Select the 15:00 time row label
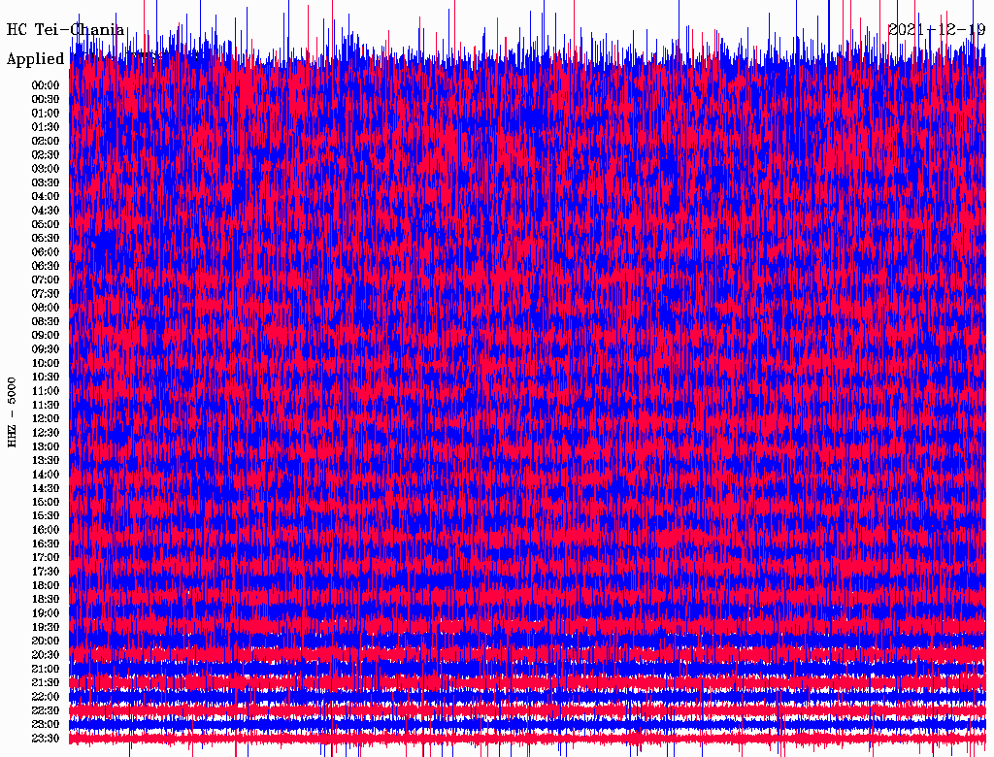The width and height of the screenshot is (994, 757). [x=46, y=502]
